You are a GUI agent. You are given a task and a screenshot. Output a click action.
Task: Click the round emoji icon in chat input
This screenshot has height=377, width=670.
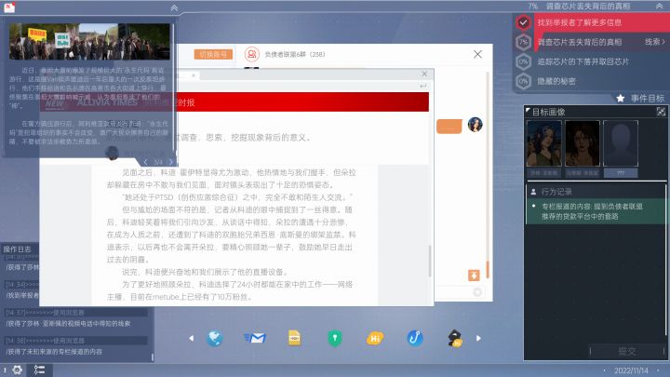point(477,292)
